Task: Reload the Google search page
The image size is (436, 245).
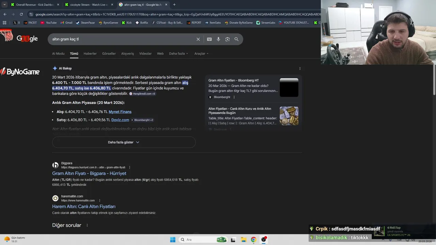Action: pos(21,14)
